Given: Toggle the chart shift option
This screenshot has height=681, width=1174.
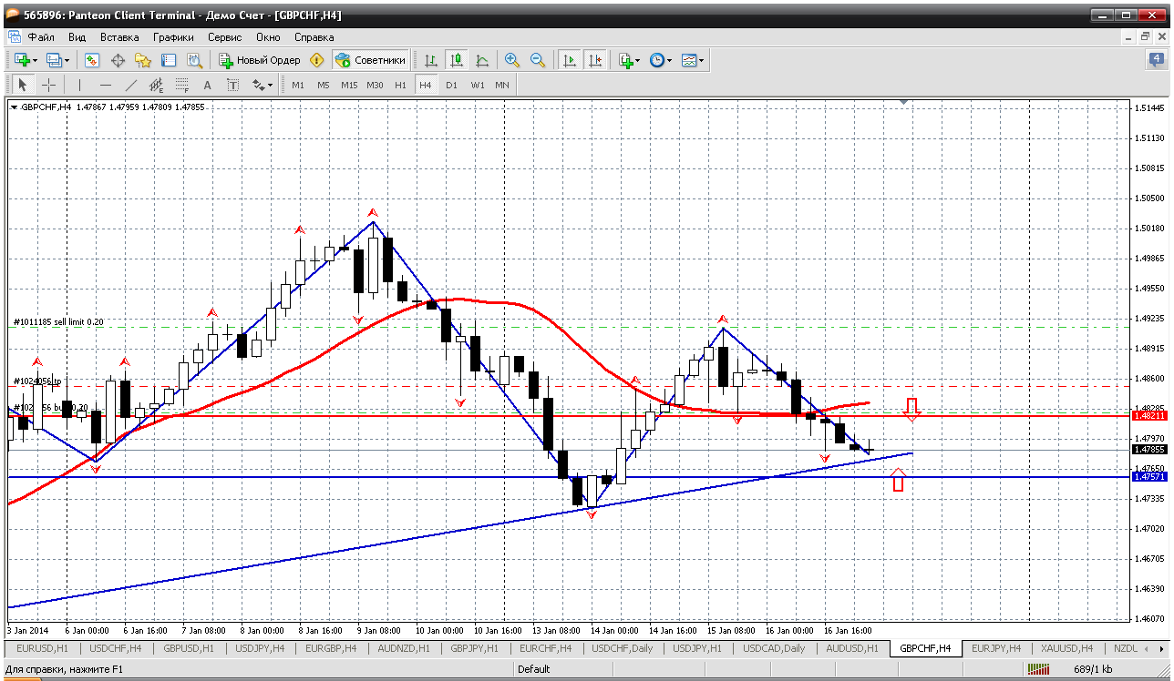Looking at the screenshot, I should point(595,60).
